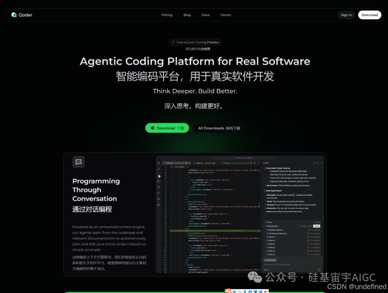Expand the To-dos section

(292, 222)
